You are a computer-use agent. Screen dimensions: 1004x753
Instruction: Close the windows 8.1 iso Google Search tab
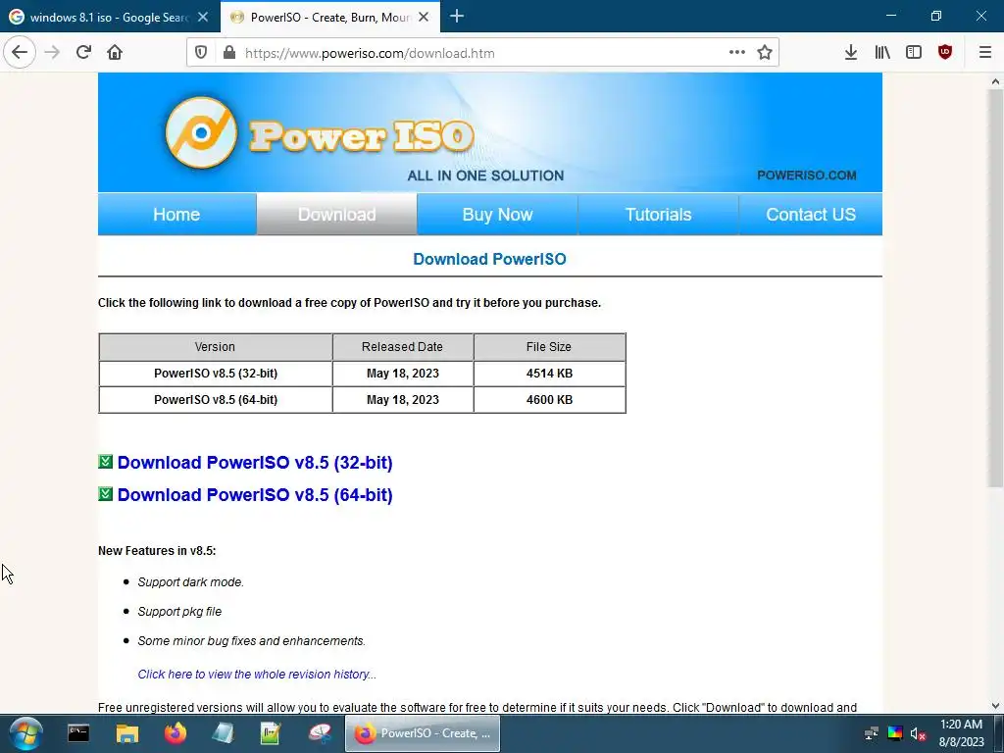[203, 18]
